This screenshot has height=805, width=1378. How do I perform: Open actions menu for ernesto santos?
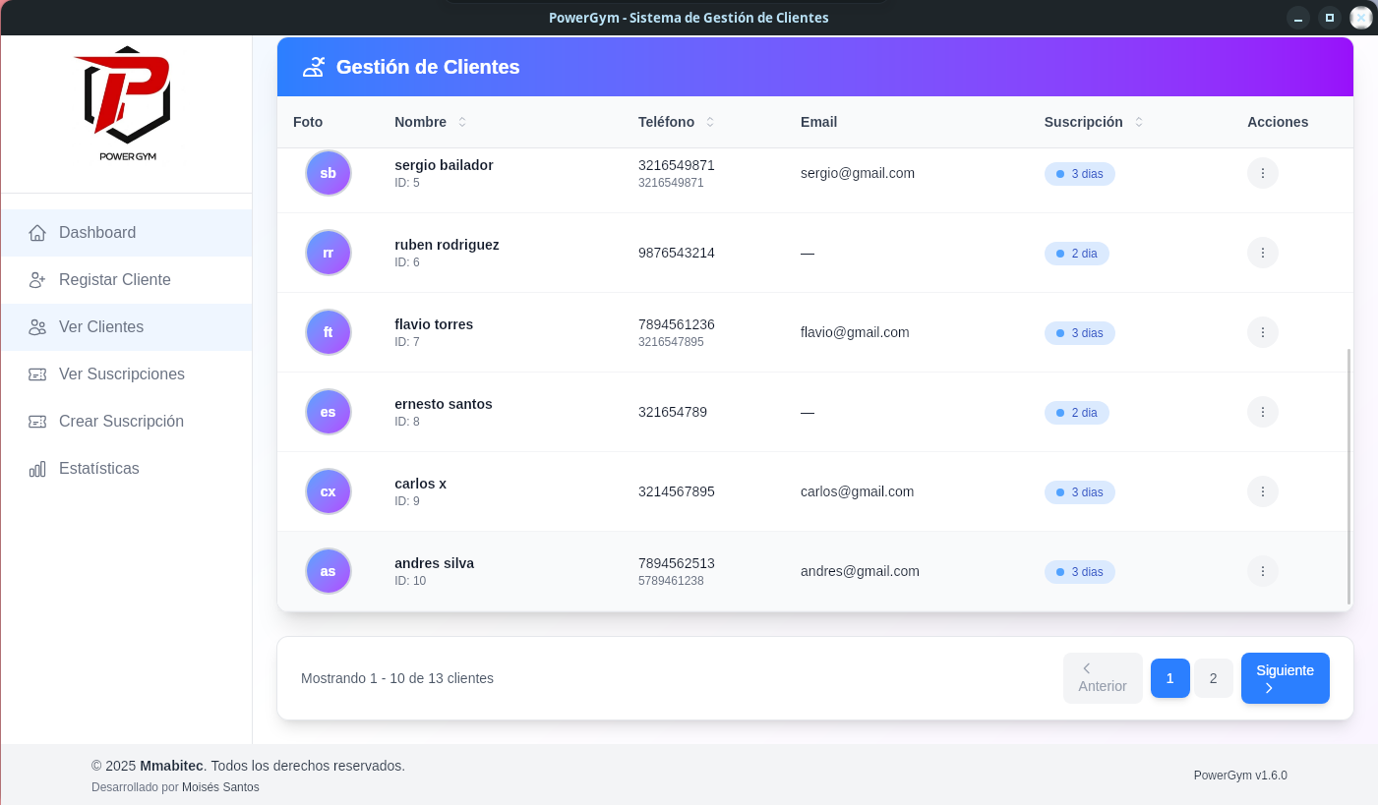(x=1263, y=412)
